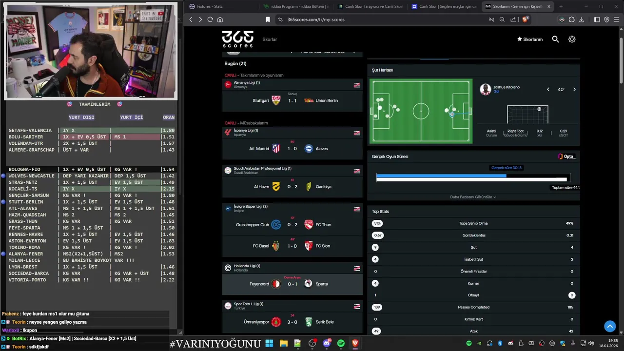This screenshot has height=351, width=624.
Task: Select Feyenoord vs Sparta match
Action: (x=292, y=284)
